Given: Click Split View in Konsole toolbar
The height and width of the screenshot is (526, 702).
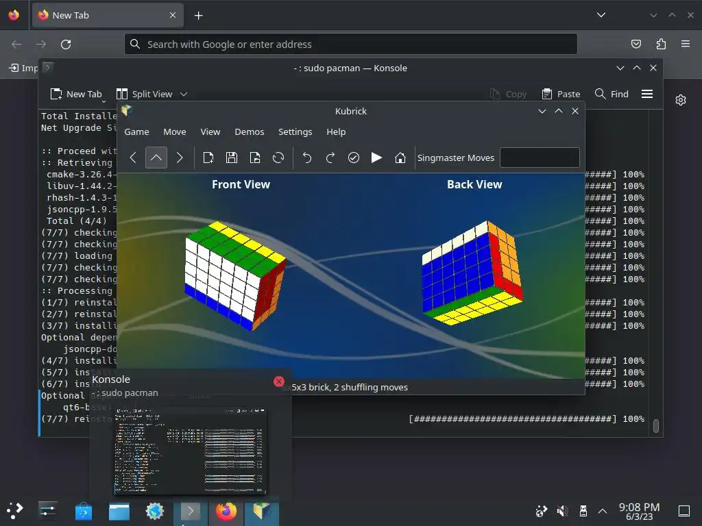Looking at the screenshot, I should pos(145,94).
